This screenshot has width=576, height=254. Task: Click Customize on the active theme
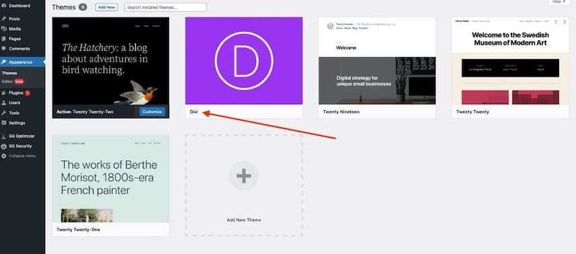coord(152,112)
